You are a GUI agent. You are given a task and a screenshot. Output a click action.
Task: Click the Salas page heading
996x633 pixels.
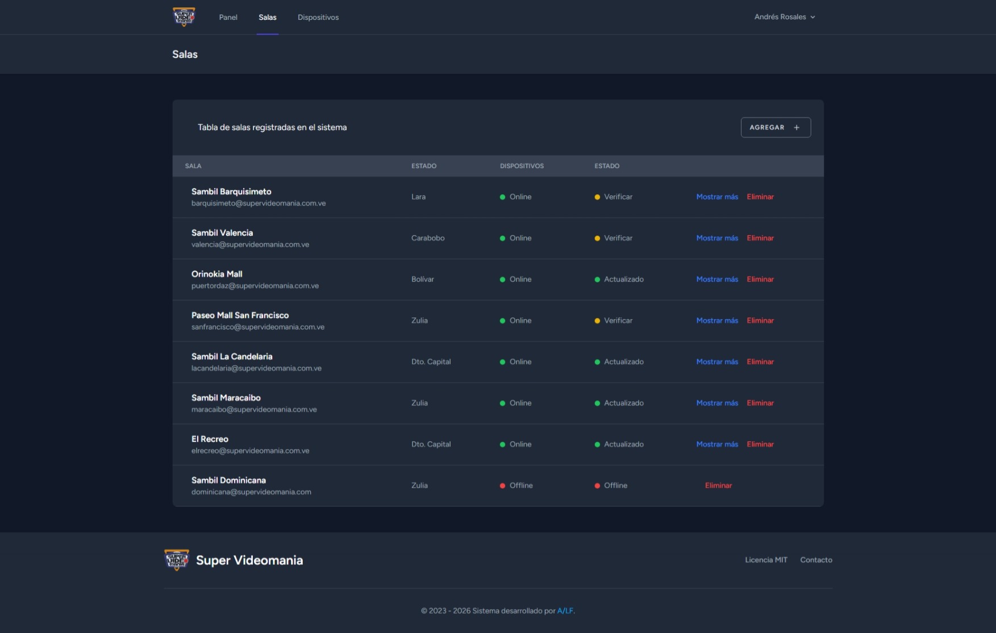click(x=185, y=55)
